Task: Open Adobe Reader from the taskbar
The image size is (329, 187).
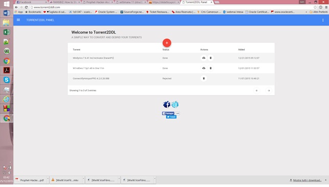Action: [7, 70]
